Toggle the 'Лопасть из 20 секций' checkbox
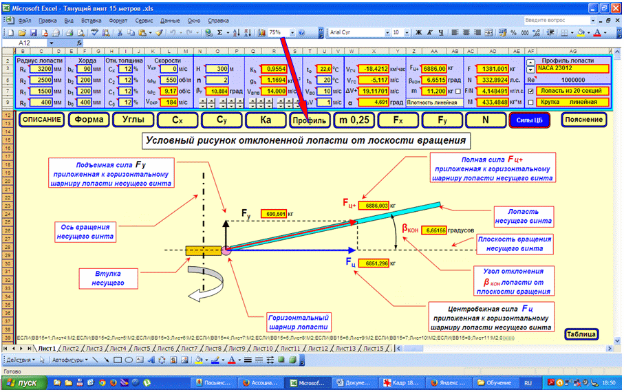The width and height of the screenshot is (624, 392). click(x=530, y=91)
